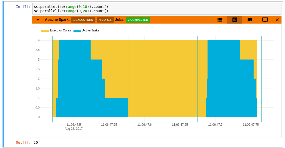Click the output value 20
Image resolution: width=285 pixels, height=148 pixels.
point(36,142)
